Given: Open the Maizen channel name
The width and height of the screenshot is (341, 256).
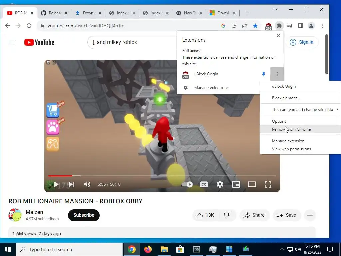Looking at the screenshot, I should coord(34,212).
